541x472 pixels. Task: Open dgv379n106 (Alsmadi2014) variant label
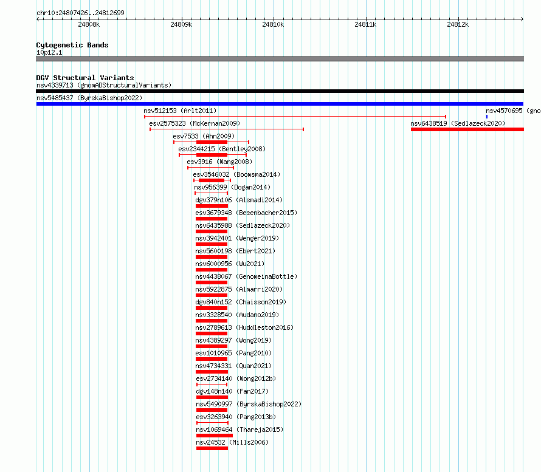(x=239, y=200)
